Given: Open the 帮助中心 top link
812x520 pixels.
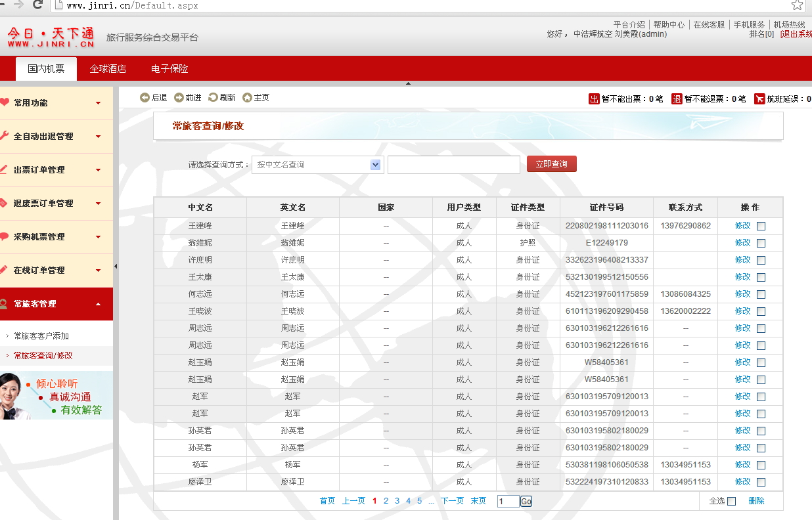Looking at the screenshot, I should click(x=669, y=24).
